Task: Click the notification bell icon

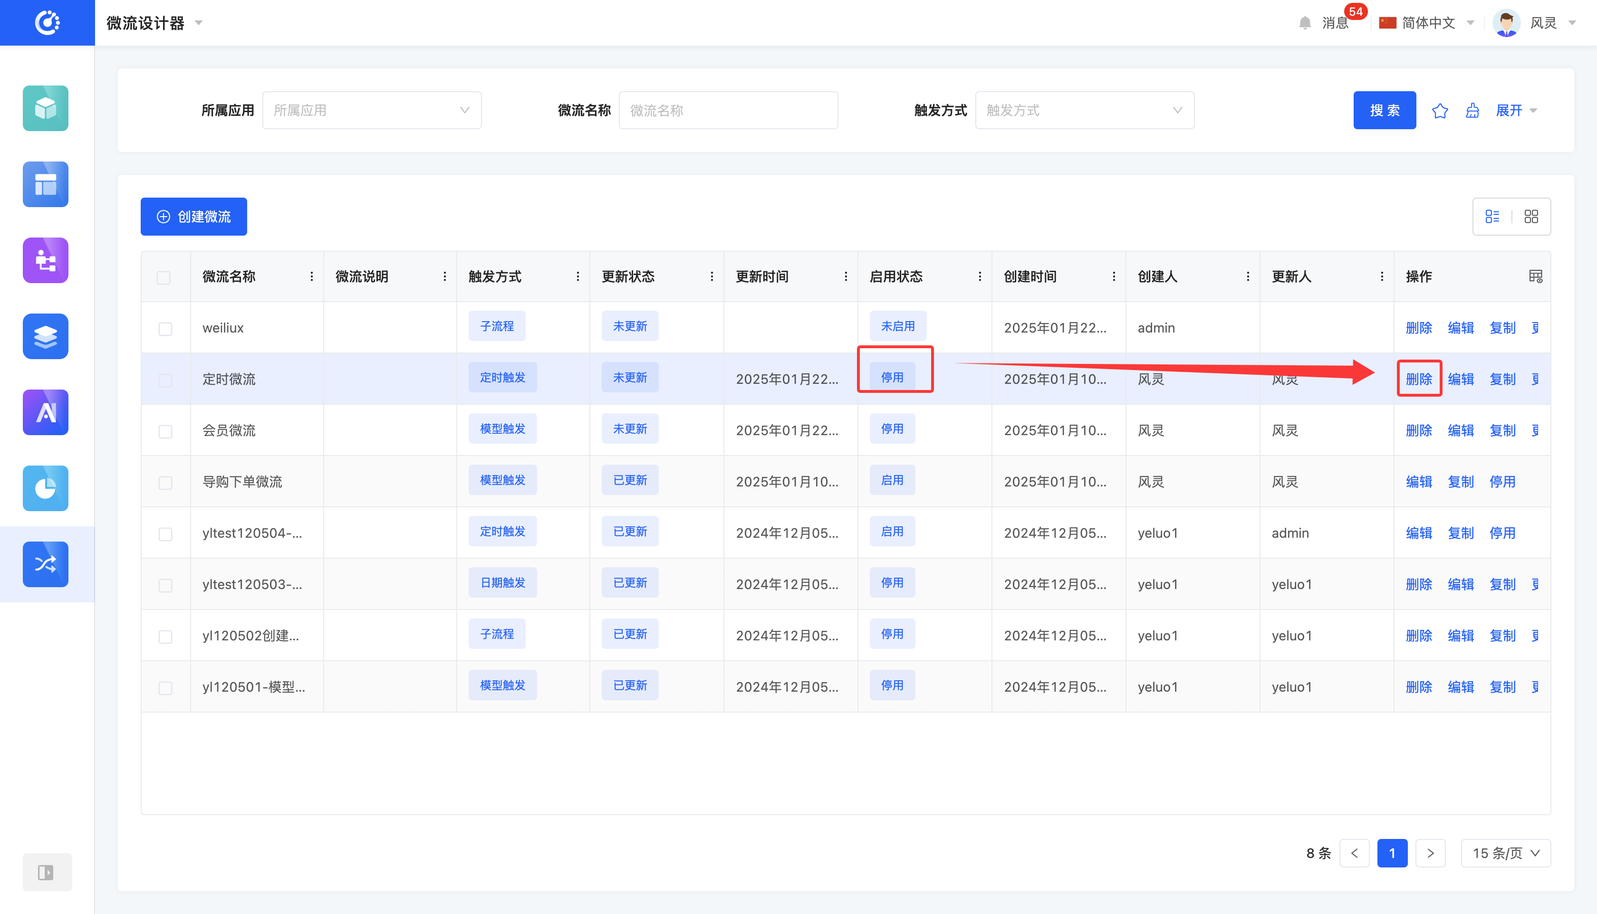Action: 1304,23
